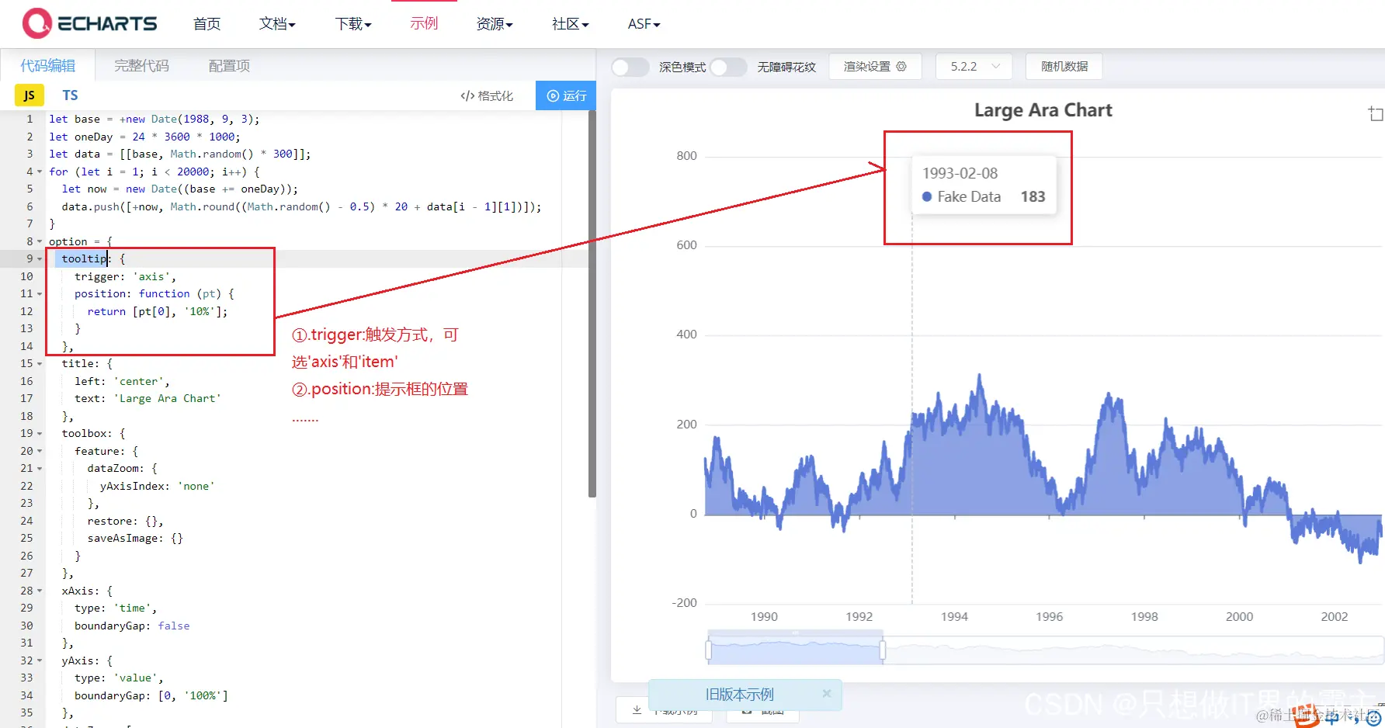
Task: Switch the editor language to TS
Action: point(70,95)
